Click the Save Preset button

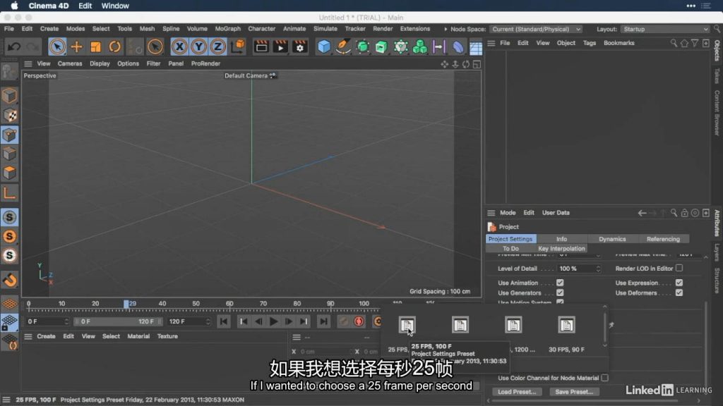[x=574, y=392]
